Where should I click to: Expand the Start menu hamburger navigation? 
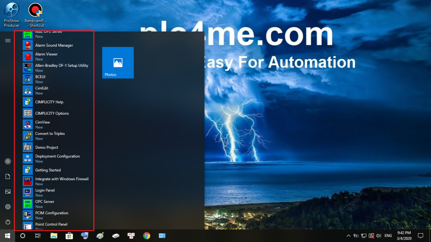[8, 41]
